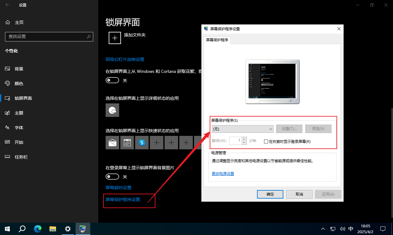Open taskbar Search
393x235 pixels.
(22, 229)
